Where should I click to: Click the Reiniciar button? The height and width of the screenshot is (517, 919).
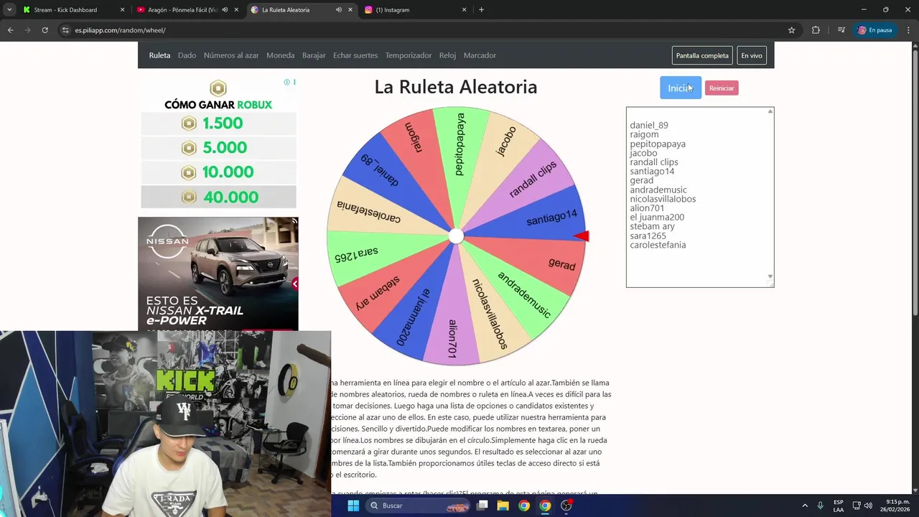tap(722, 88)
